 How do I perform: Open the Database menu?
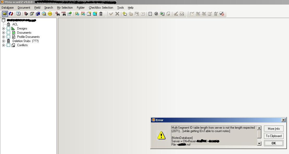click(8, 8)
